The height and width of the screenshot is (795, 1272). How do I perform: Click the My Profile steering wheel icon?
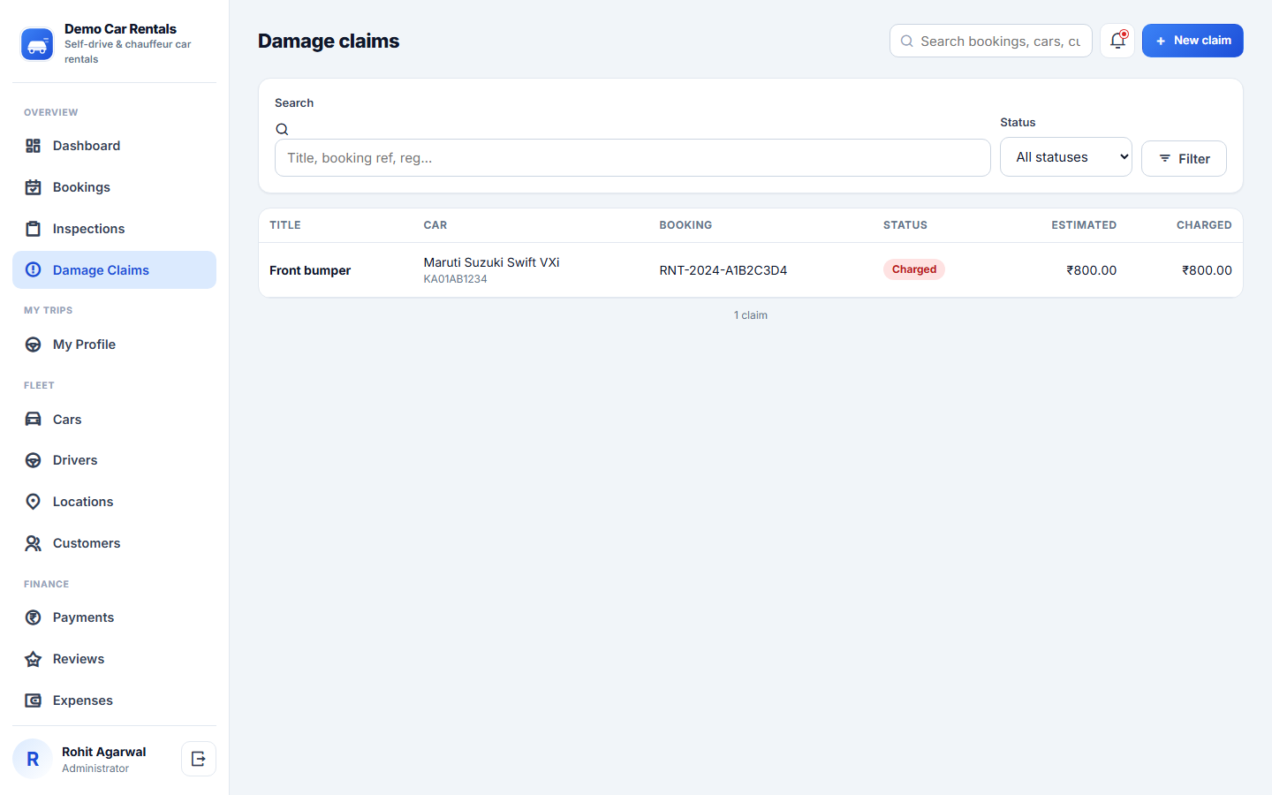click(34, 344)
